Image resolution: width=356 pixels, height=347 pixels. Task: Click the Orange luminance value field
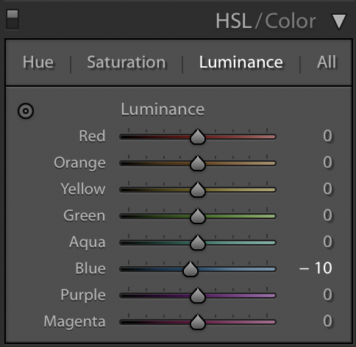[x=327, y=162]
